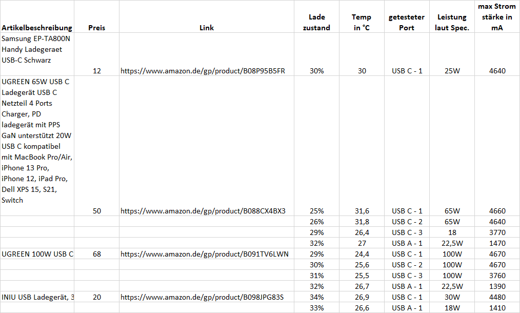Select the USB C - 3 cell with 3770

407,232
